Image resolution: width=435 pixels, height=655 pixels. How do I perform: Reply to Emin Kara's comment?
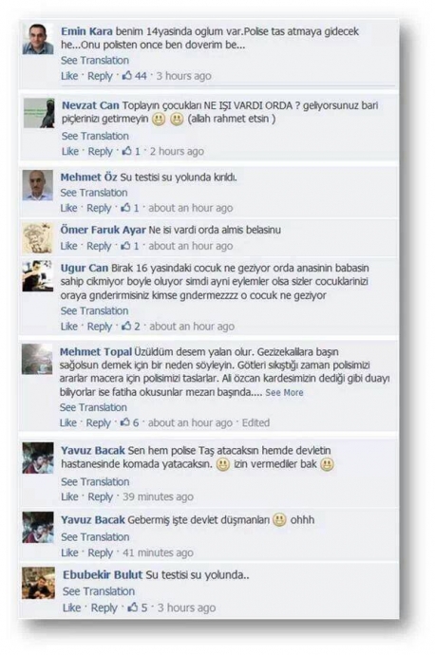pyautogui.click(x=100, y=76)
